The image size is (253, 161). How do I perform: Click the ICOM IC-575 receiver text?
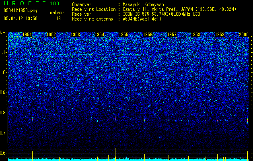[161, 14]
